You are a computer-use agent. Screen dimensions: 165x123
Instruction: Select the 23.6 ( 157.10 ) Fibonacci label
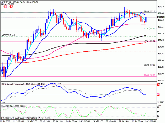(150, 11)
